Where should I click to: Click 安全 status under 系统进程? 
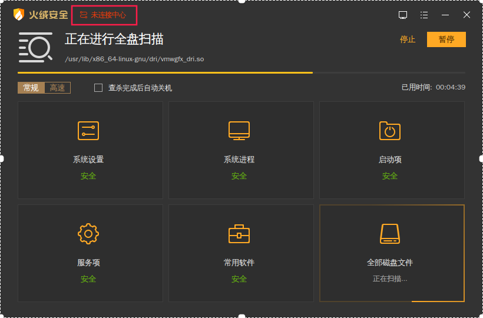[x=239, y=176]
